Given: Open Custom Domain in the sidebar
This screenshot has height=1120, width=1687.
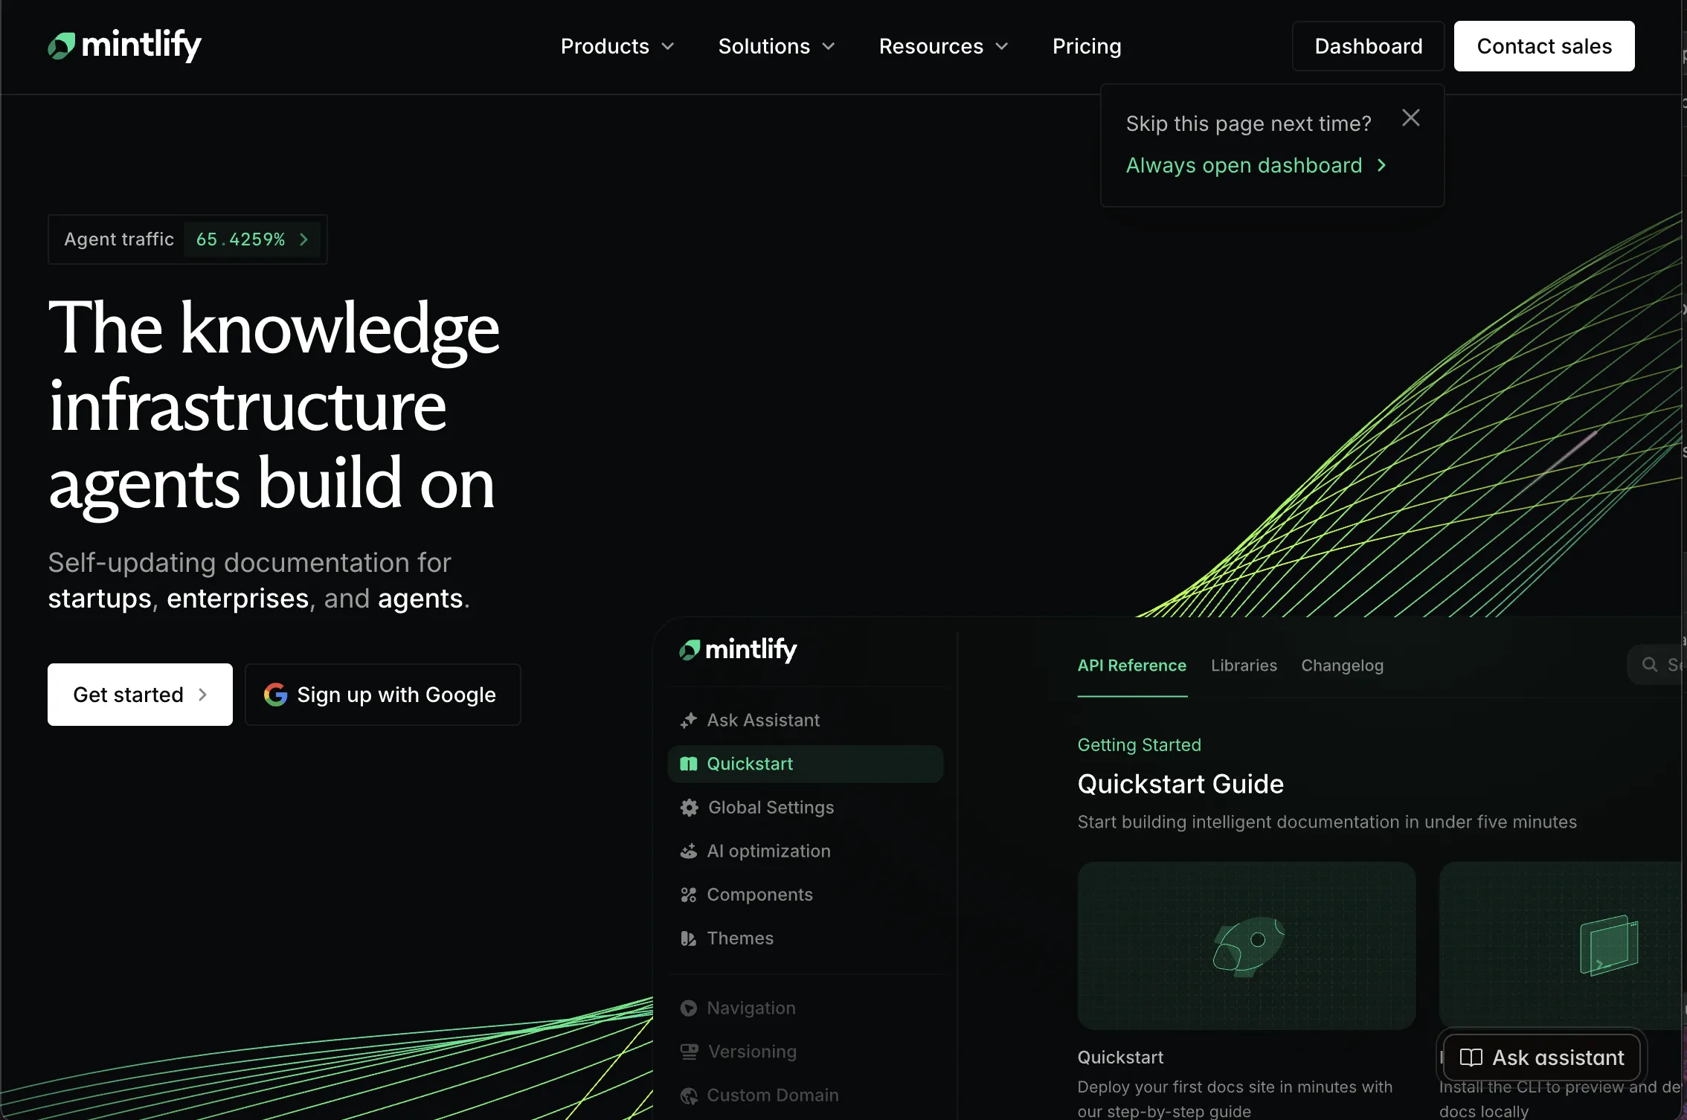Looking at the screenshot, I should click(x=806, y=1095).
